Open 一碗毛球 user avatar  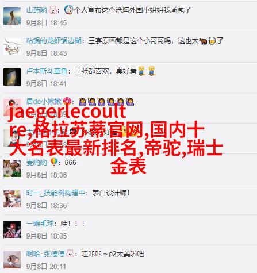point(12,229)
